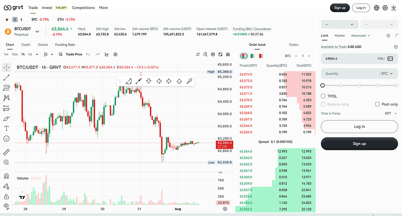402x216 pixels.
Task: Click the quick search magnifier-lightning icon
Action: [x=205, y=54]
